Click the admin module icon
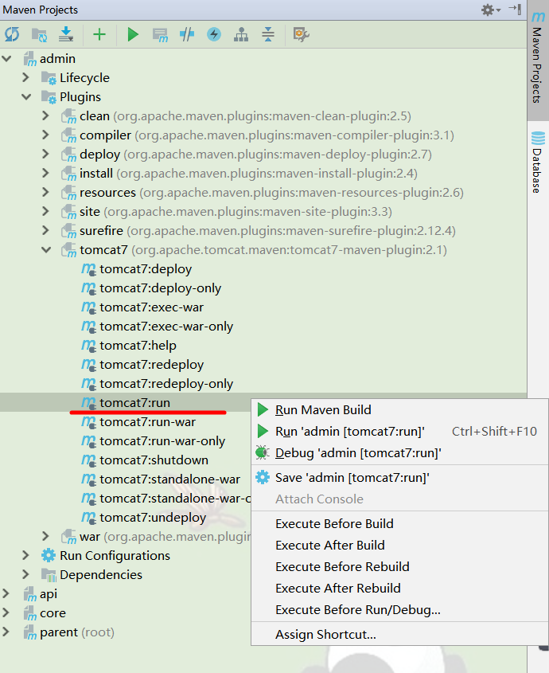This screenshot has height=673, width=549. (29, 59)
